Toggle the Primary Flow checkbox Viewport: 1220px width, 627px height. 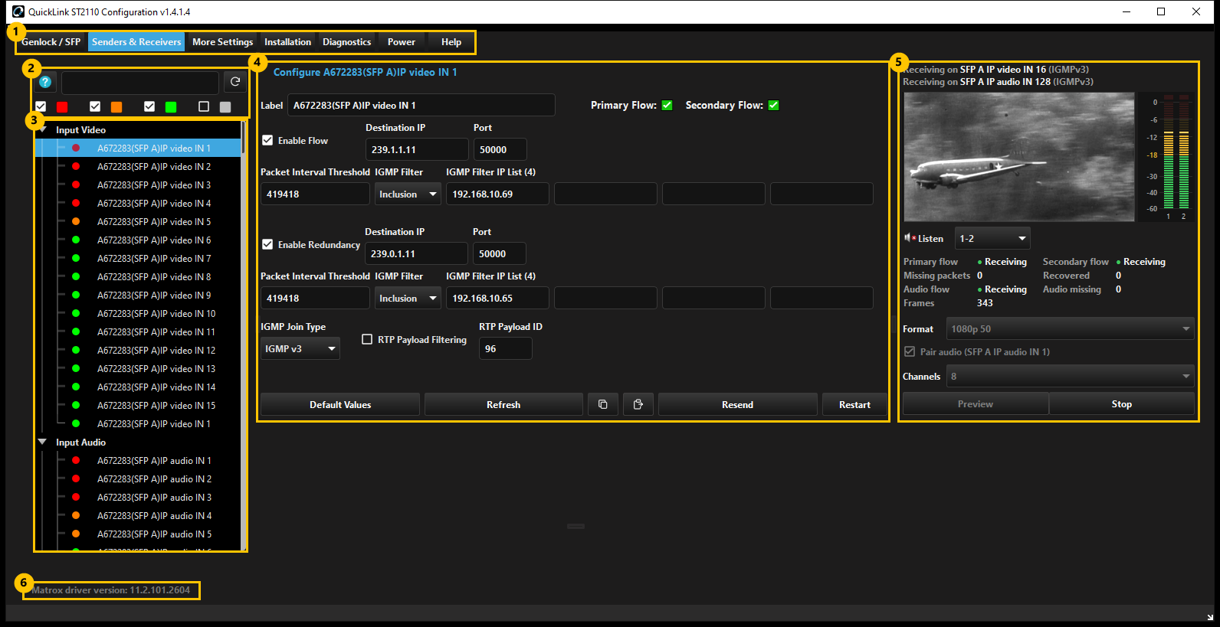667,105
